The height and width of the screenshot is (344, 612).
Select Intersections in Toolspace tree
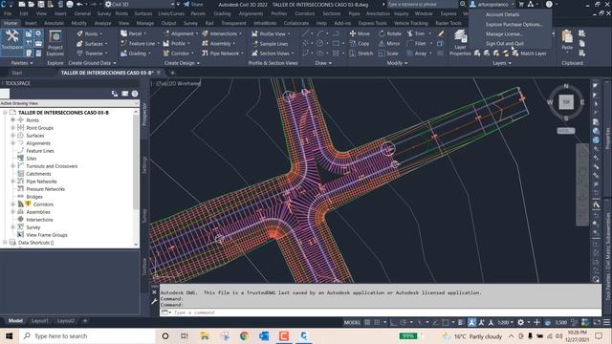[x=39, y=220]
